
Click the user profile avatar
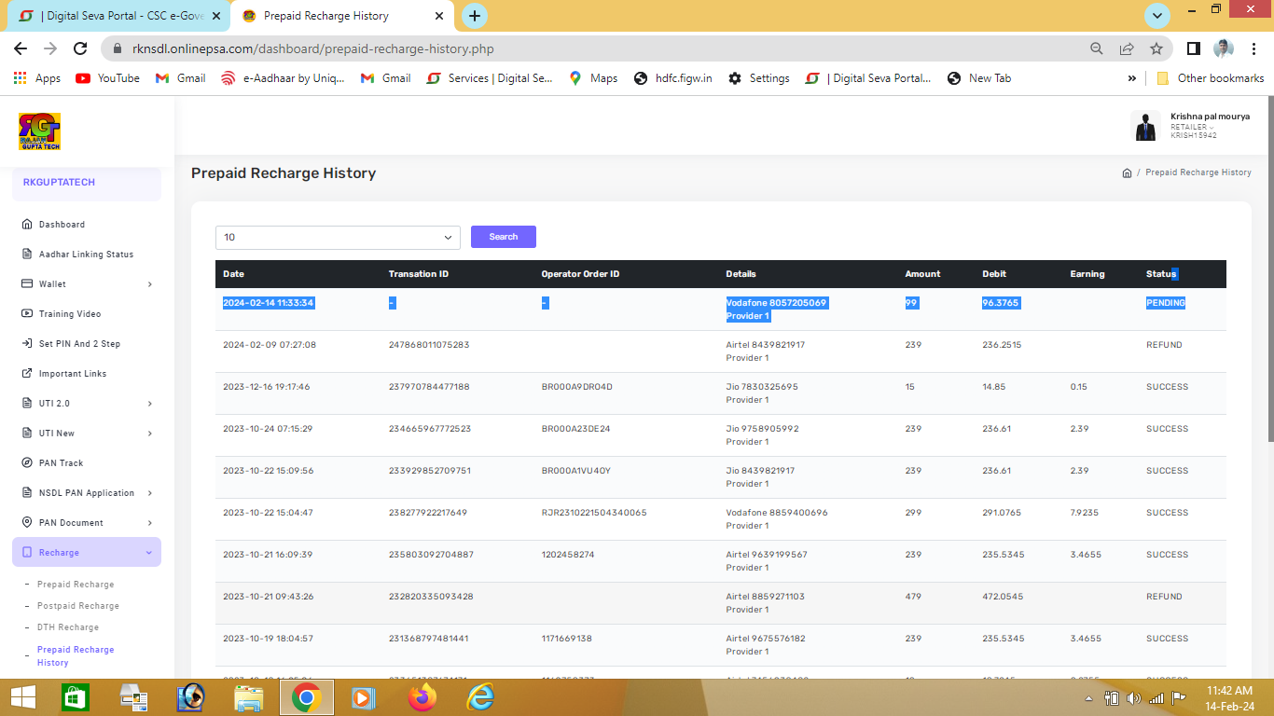coord(1145,126)
